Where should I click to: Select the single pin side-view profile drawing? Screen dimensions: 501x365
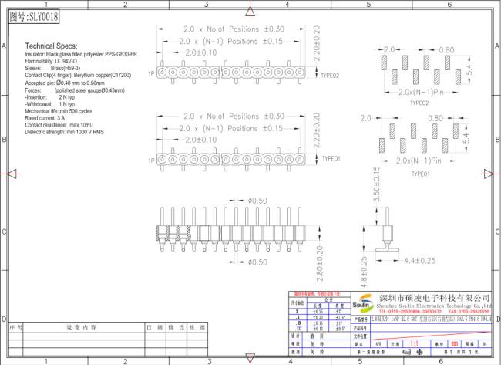pos(387,228)
